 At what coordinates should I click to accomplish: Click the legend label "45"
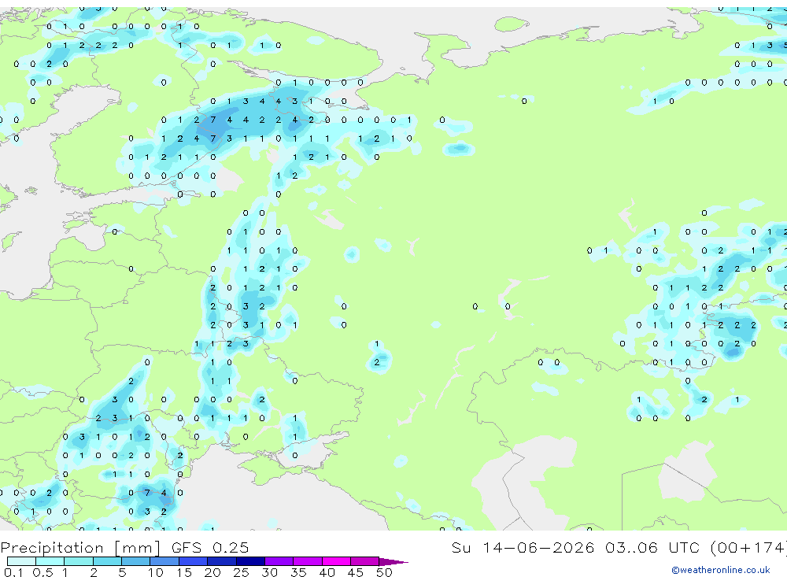click(x=356, y=572)
